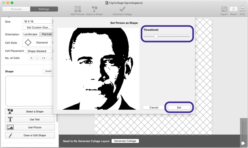Viewport: 248px width, 148px height.
Task: Click the zoom slider handle at bottom right
Action: pyautogui.click(x=243, y=143)
